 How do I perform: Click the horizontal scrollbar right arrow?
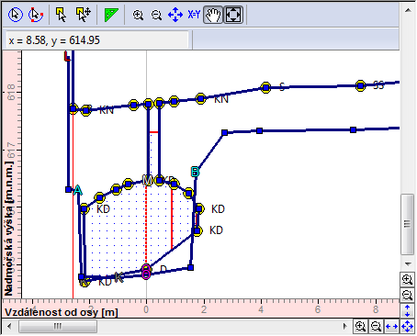point(345,326)
